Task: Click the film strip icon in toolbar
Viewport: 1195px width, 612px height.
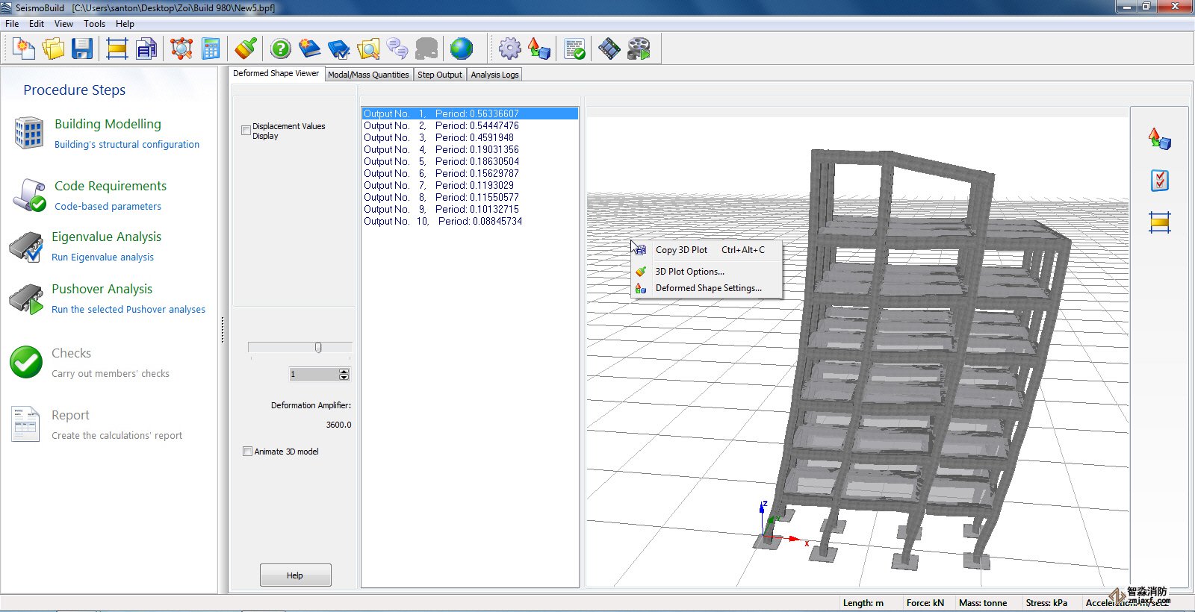Action: click(x=609, y=49)
